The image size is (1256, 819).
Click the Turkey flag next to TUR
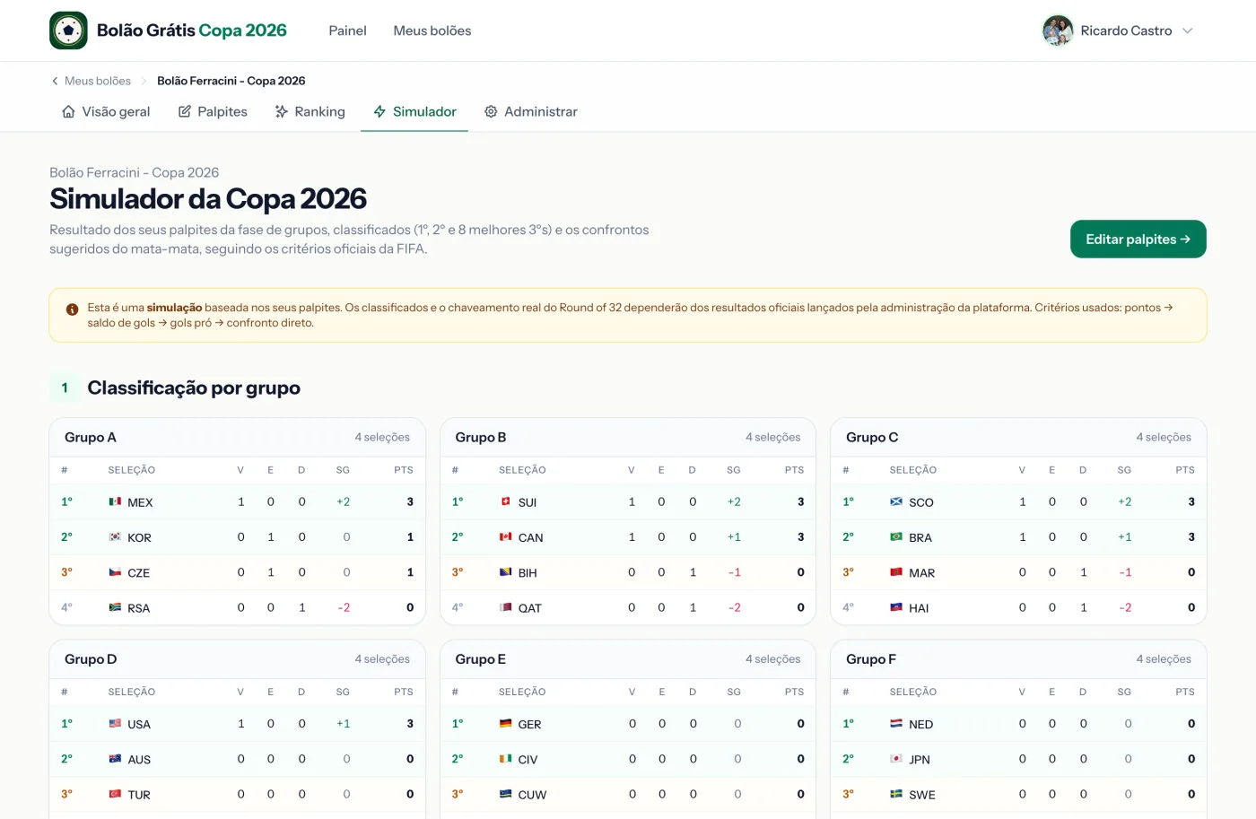[115, 794]
